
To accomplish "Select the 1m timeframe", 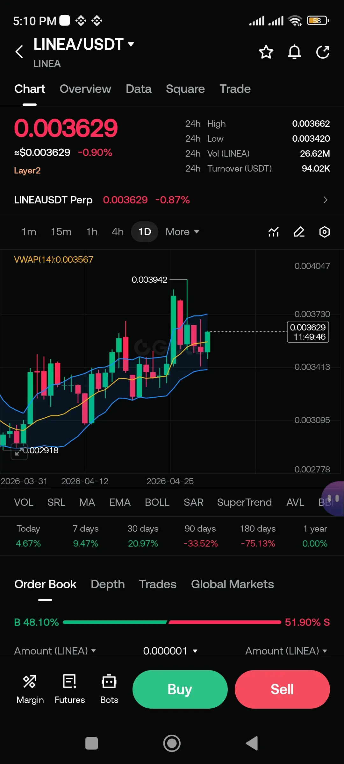I will tap(29, 232).
